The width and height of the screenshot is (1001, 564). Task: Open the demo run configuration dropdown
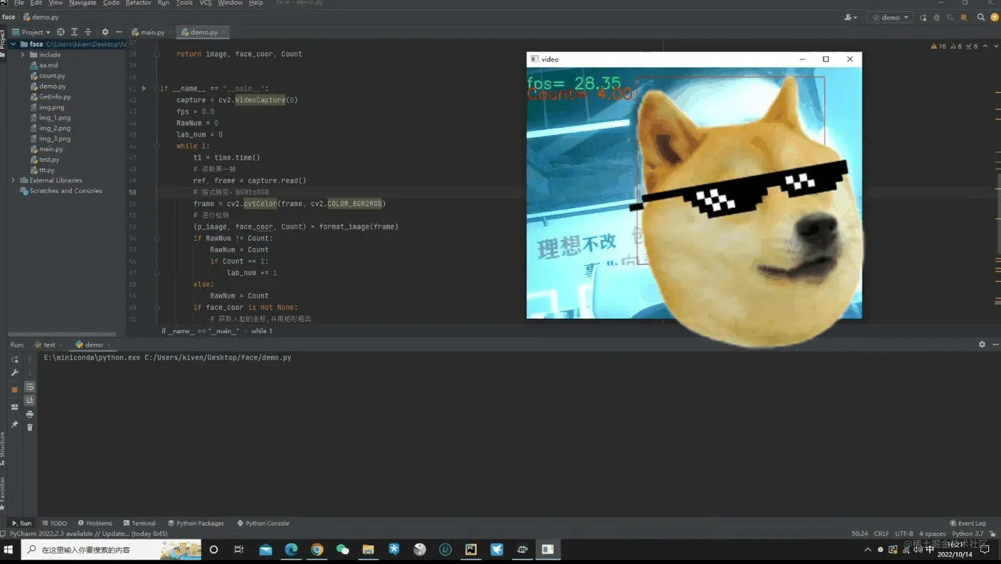[x=890, y=17]
